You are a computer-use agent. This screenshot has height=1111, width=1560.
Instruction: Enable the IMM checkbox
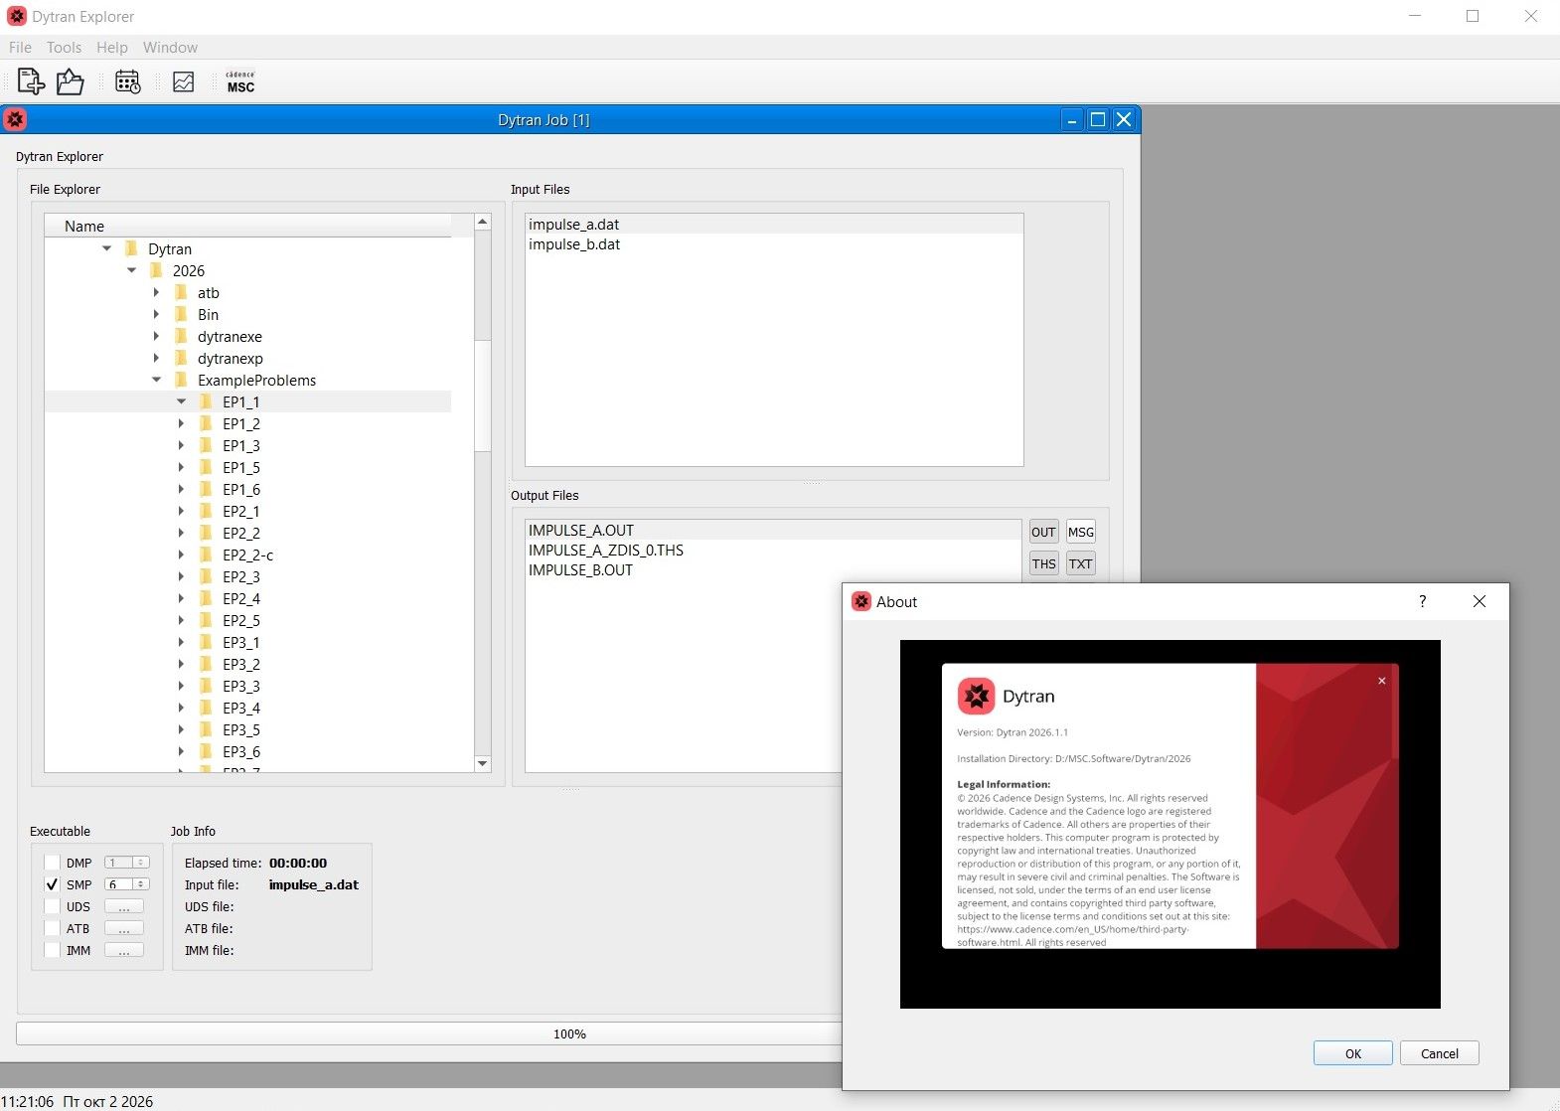pyautogui.click(x=53, y=950)
